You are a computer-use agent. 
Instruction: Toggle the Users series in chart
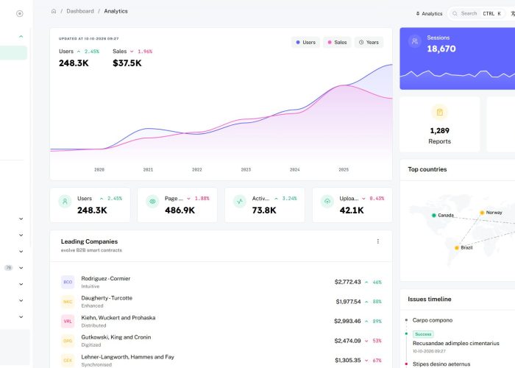pyautogui.click(x=305, y=43)
